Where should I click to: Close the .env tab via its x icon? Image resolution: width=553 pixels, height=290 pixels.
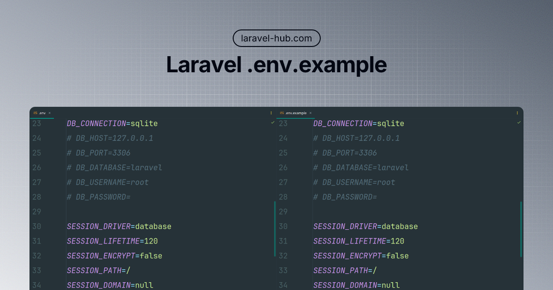pos(49,113)
